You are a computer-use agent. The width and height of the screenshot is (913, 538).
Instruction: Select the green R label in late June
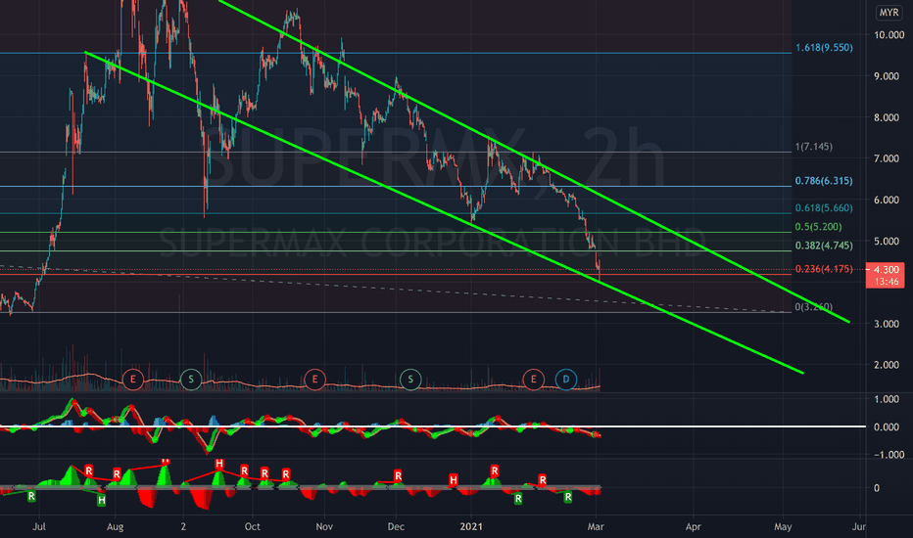point(31,496)
